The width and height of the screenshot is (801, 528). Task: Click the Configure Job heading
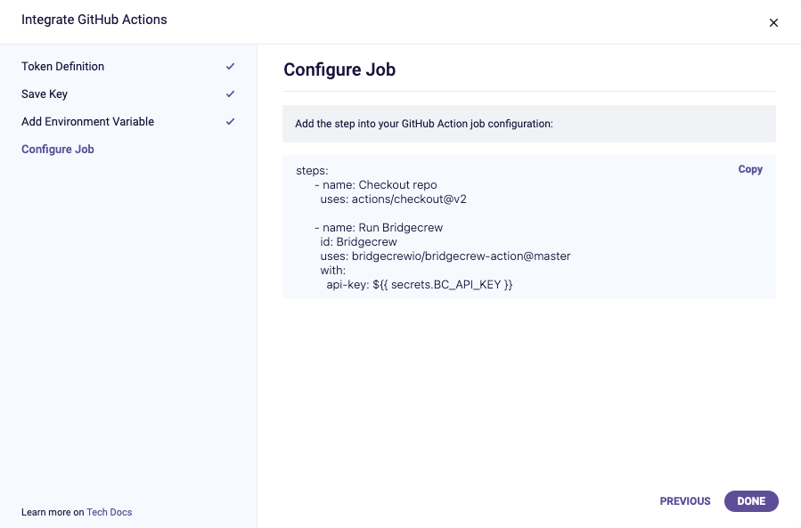pos(339,69)
